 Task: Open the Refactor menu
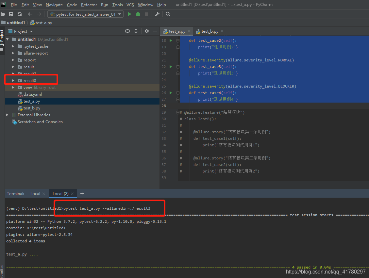tap(89, 5)
